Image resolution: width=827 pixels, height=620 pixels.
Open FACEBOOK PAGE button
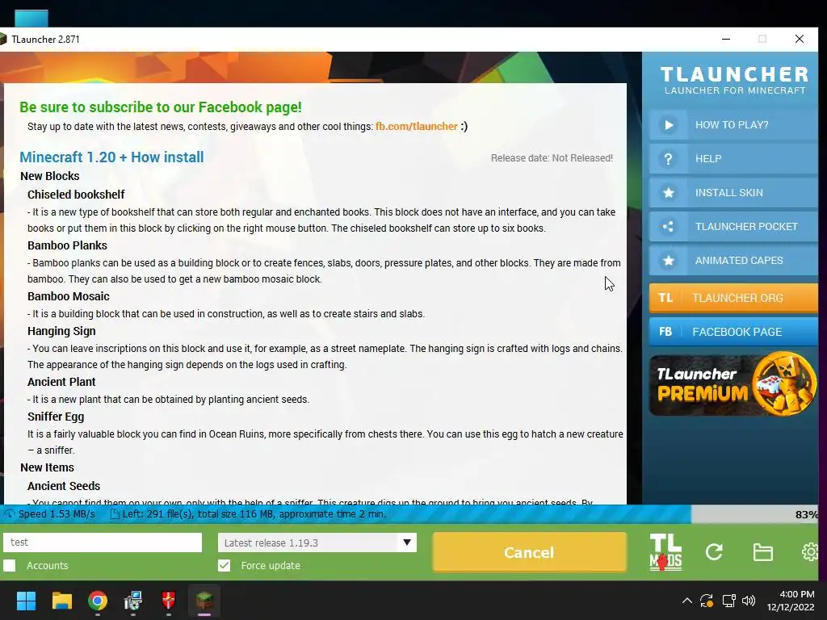coord(733,332)
